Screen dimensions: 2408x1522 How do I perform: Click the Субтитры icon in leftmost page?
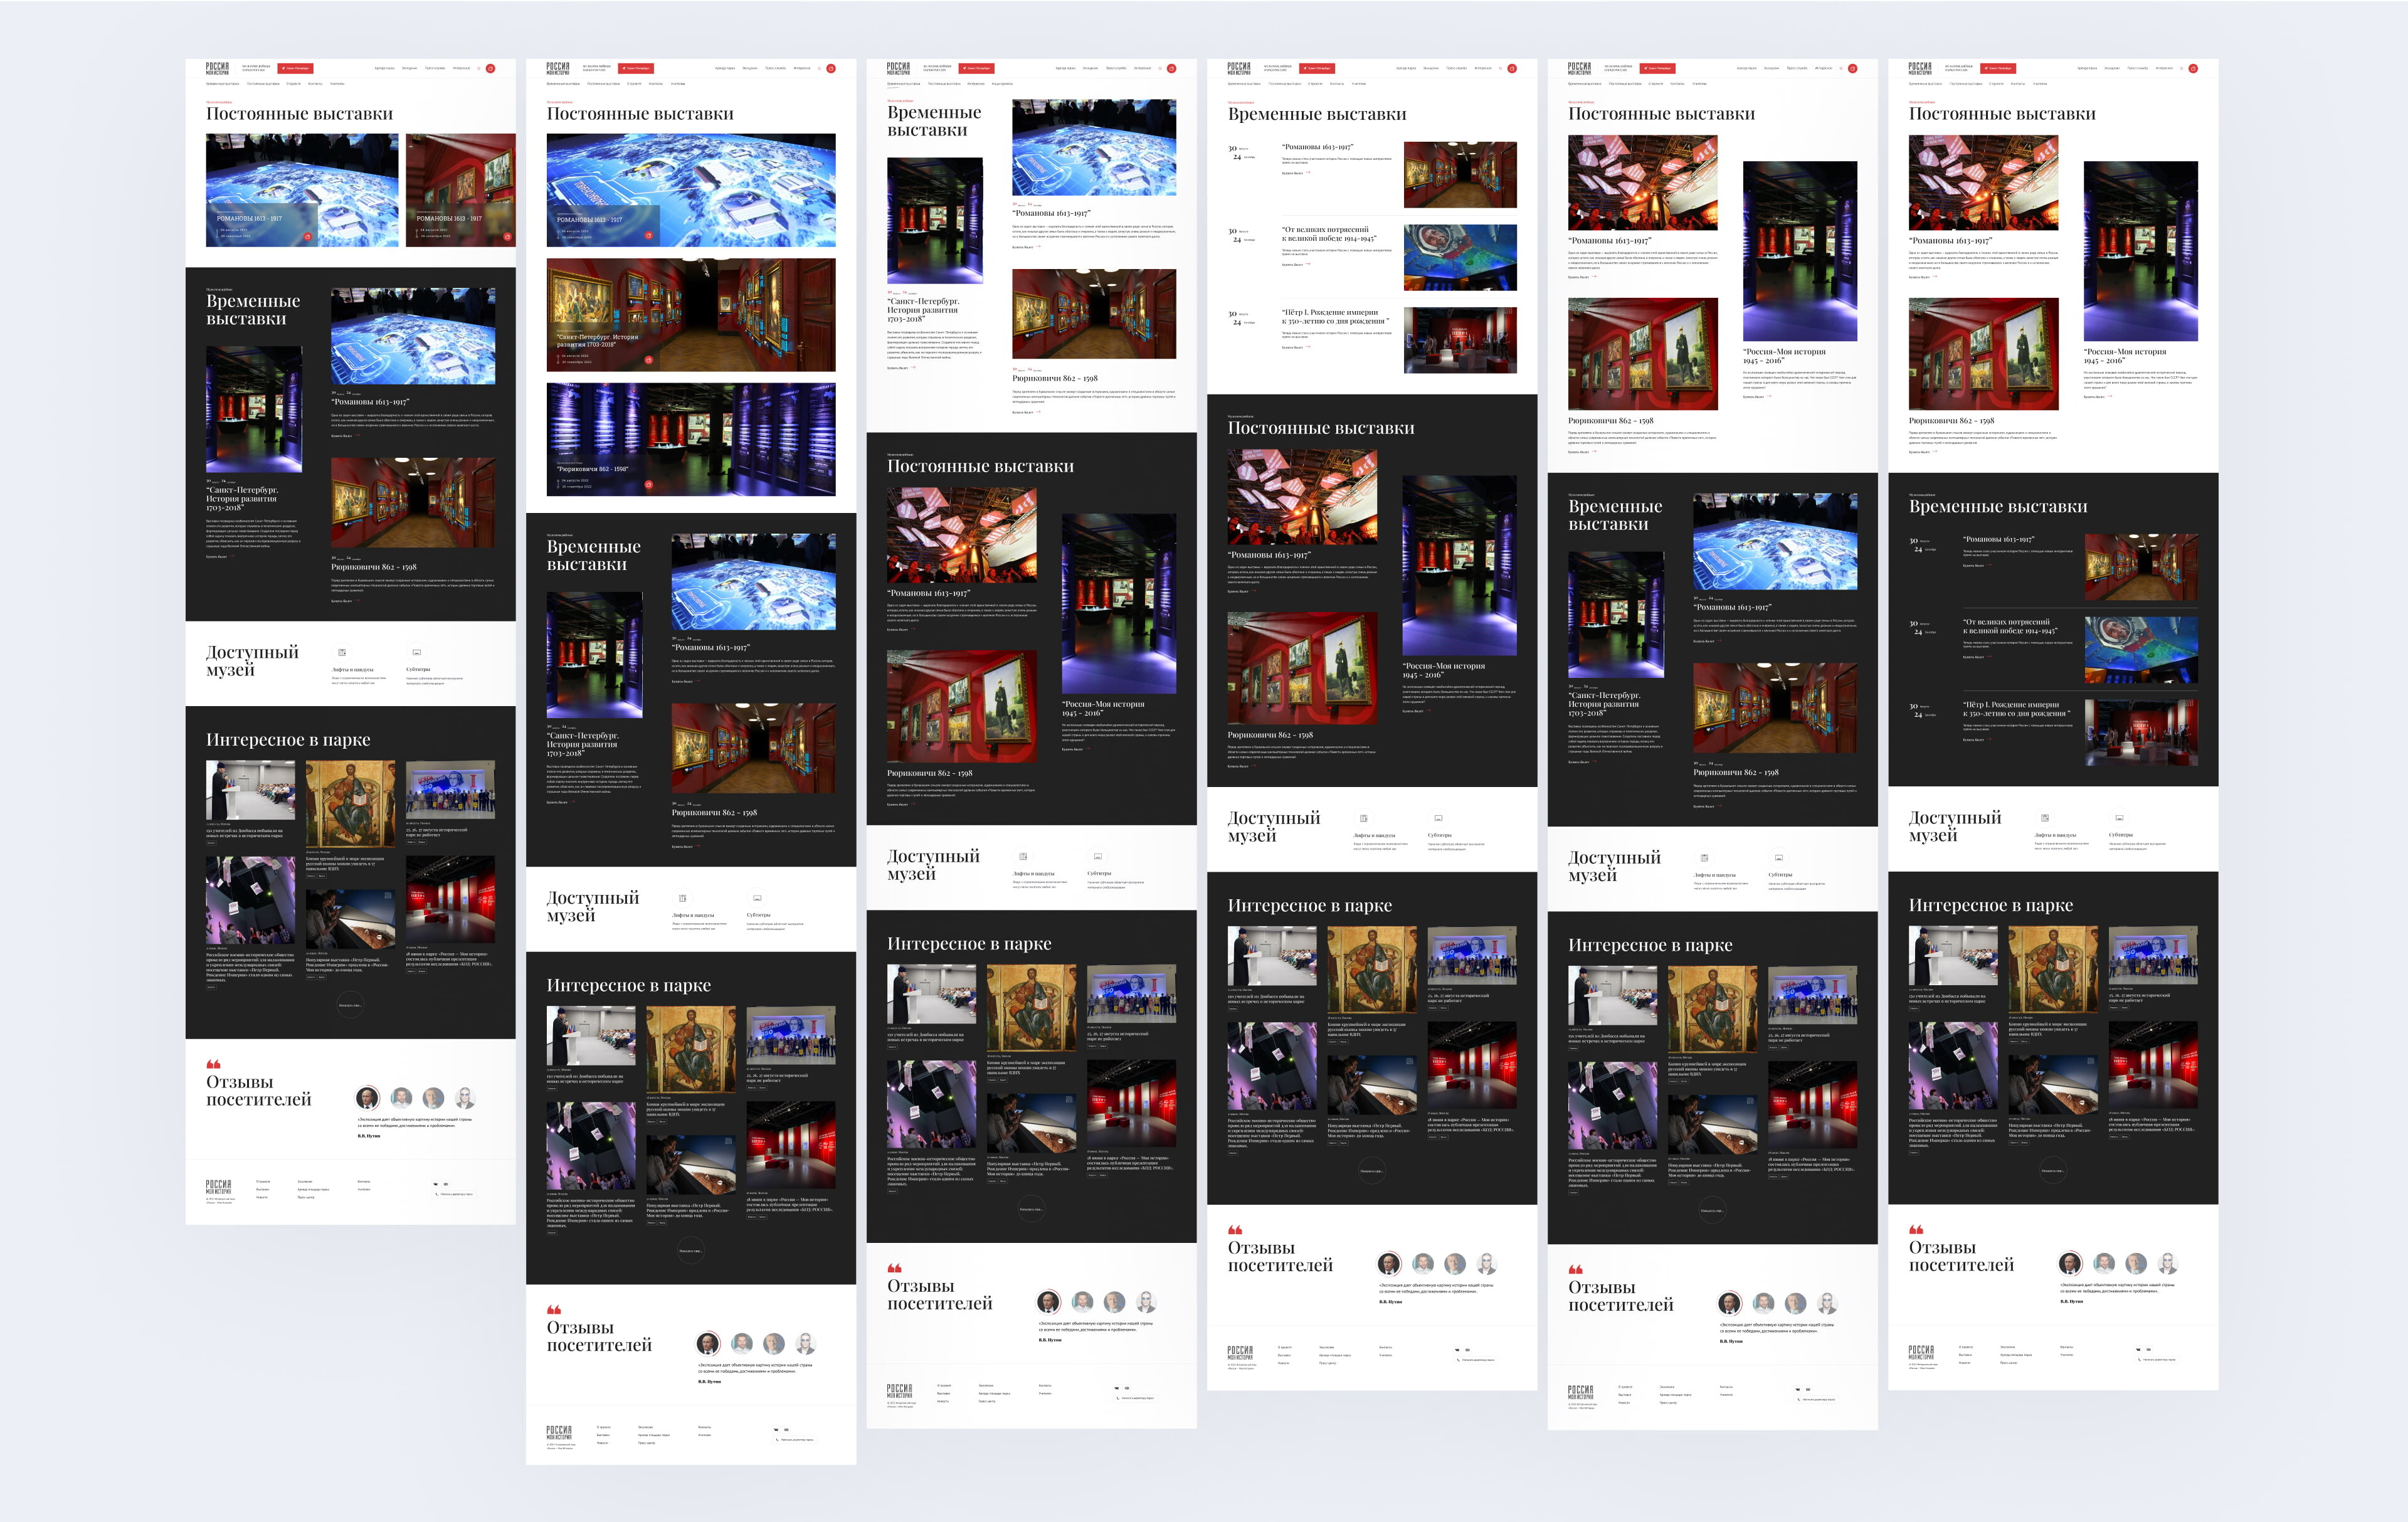click(x=417, y=652)
